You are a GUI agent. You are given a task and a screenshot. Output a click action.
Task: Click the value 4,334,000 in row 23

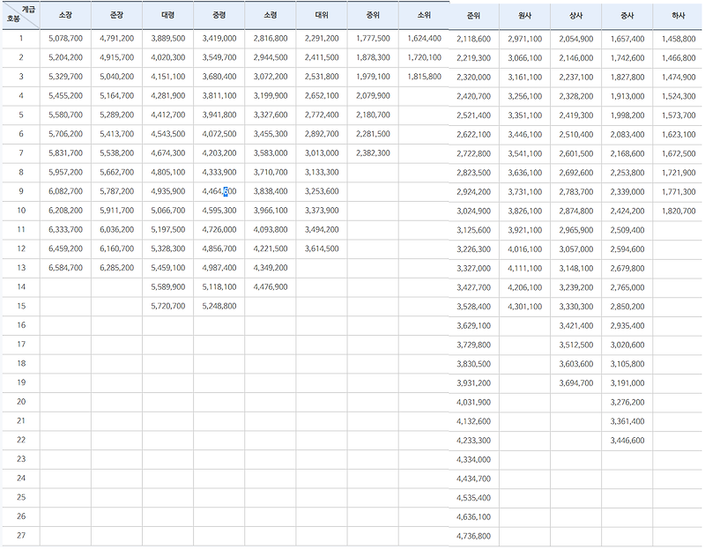click(x=474, y=459)
